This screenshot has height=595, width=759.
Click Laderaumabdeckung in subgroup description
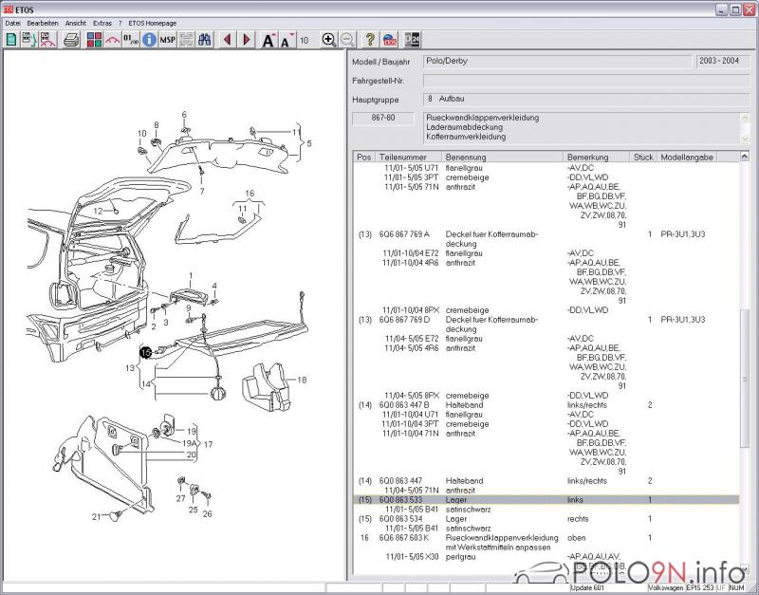(464, 127)
